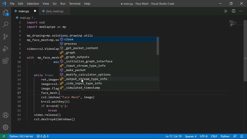Change indentation via Spaces: 4
This screenshot has width=247, height=139.
(x=191, y=136)
